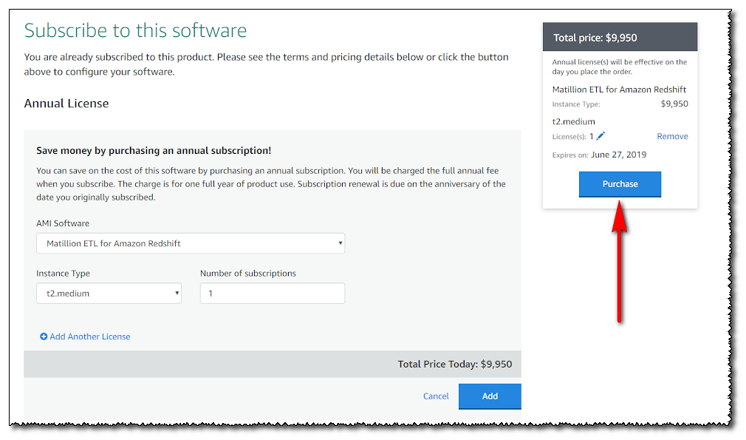Click the plus icon before Add Another License
The width and height of the screenshot is (746, 440).
pyautogui.click(x=44, y=336)
